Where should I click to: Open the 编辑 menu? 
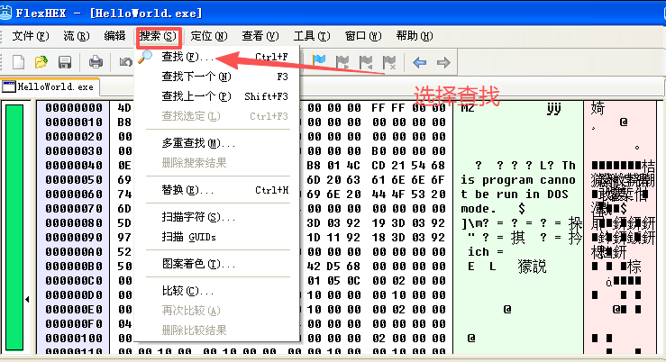pos(114,36)
